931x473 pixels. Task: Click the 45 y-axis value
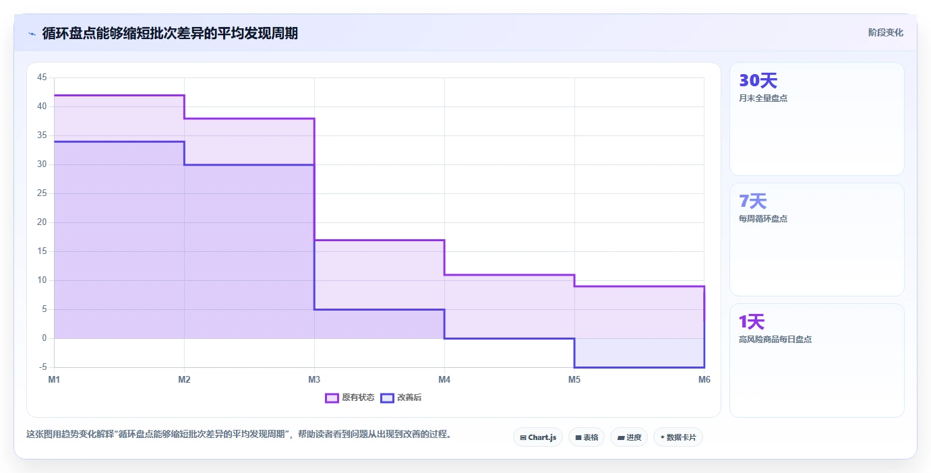[42, 77]
